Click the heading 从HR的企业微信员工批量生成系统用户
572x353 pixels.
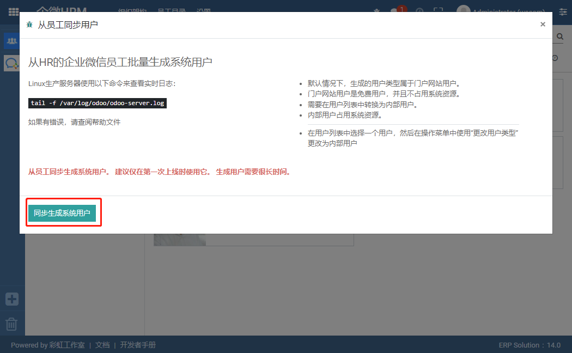[120, 62]
